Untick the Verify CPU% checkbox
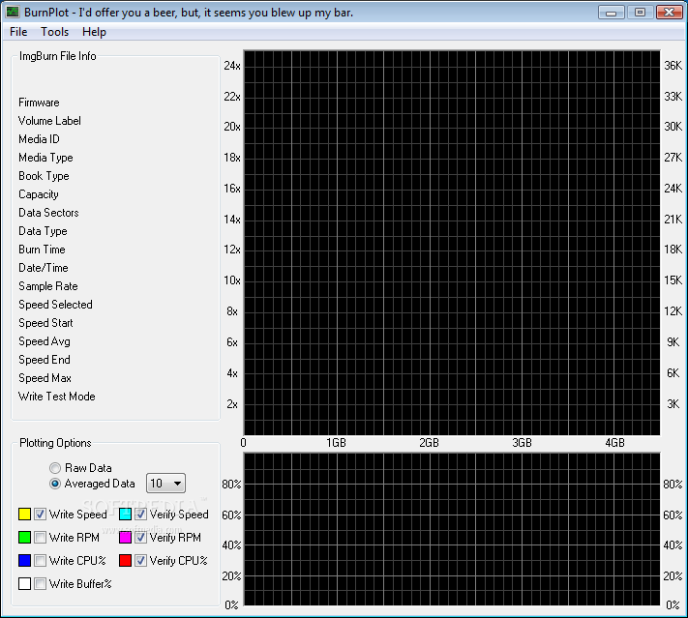The width and height of the screenshot is (688, 618). pyautogui.click(x=140, y=561)
